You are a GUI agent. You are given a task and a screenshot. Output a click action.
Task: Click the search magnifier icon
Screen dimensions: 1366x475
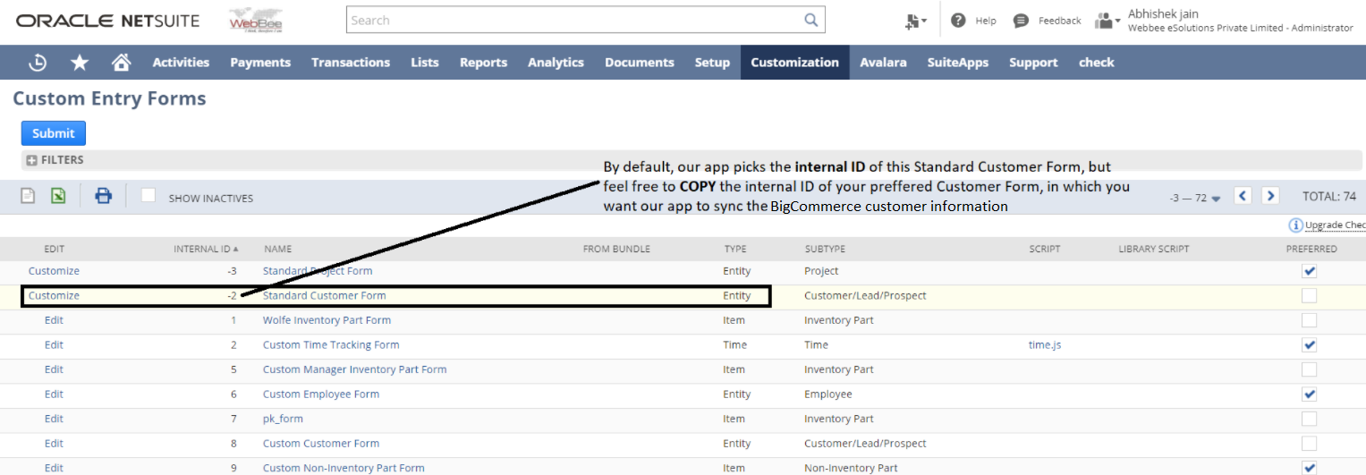click(810, 20)
